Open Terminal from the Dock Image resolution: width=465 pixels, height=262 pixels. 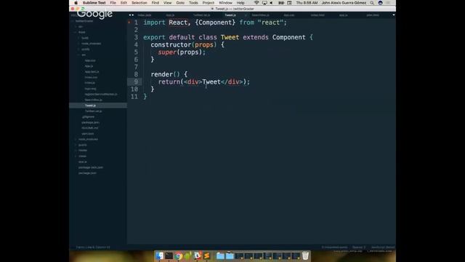(x=169, y=255)
